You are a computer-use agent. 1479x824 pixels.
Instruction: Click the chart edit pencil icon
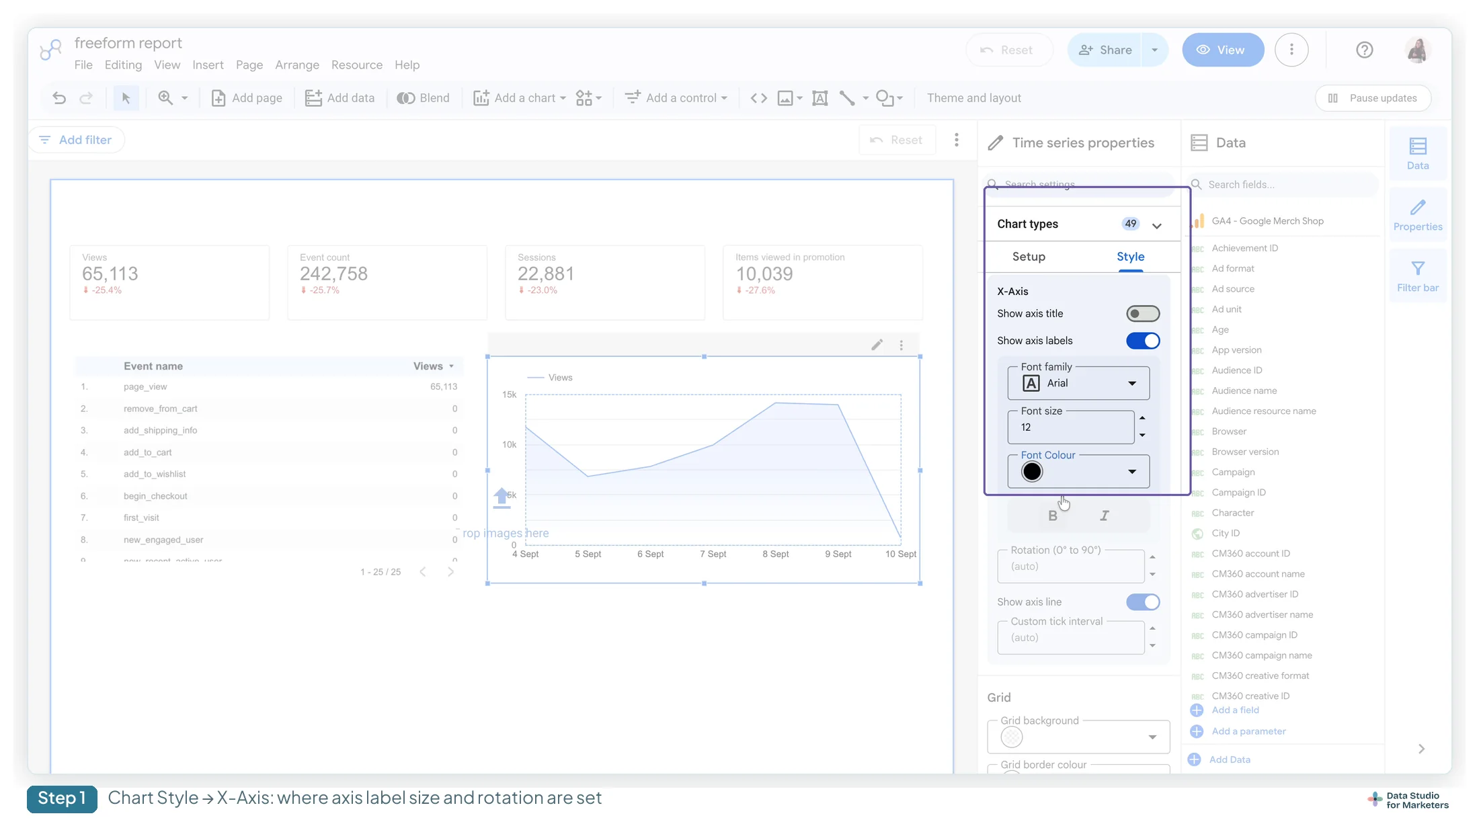[877, 345]
